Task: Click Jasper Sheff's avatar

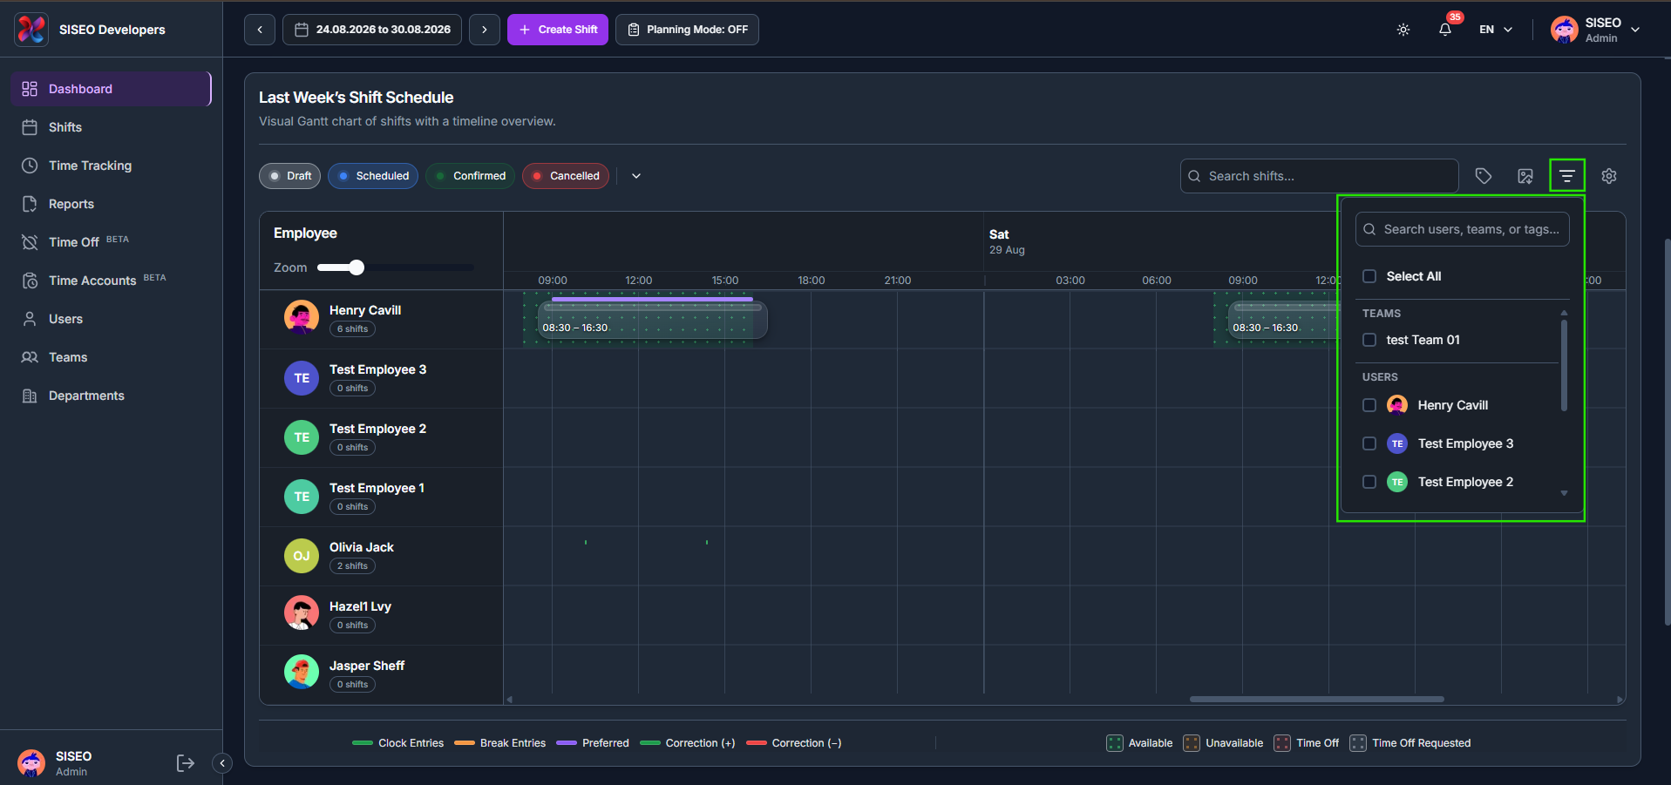Action: [x=302, y=672]
